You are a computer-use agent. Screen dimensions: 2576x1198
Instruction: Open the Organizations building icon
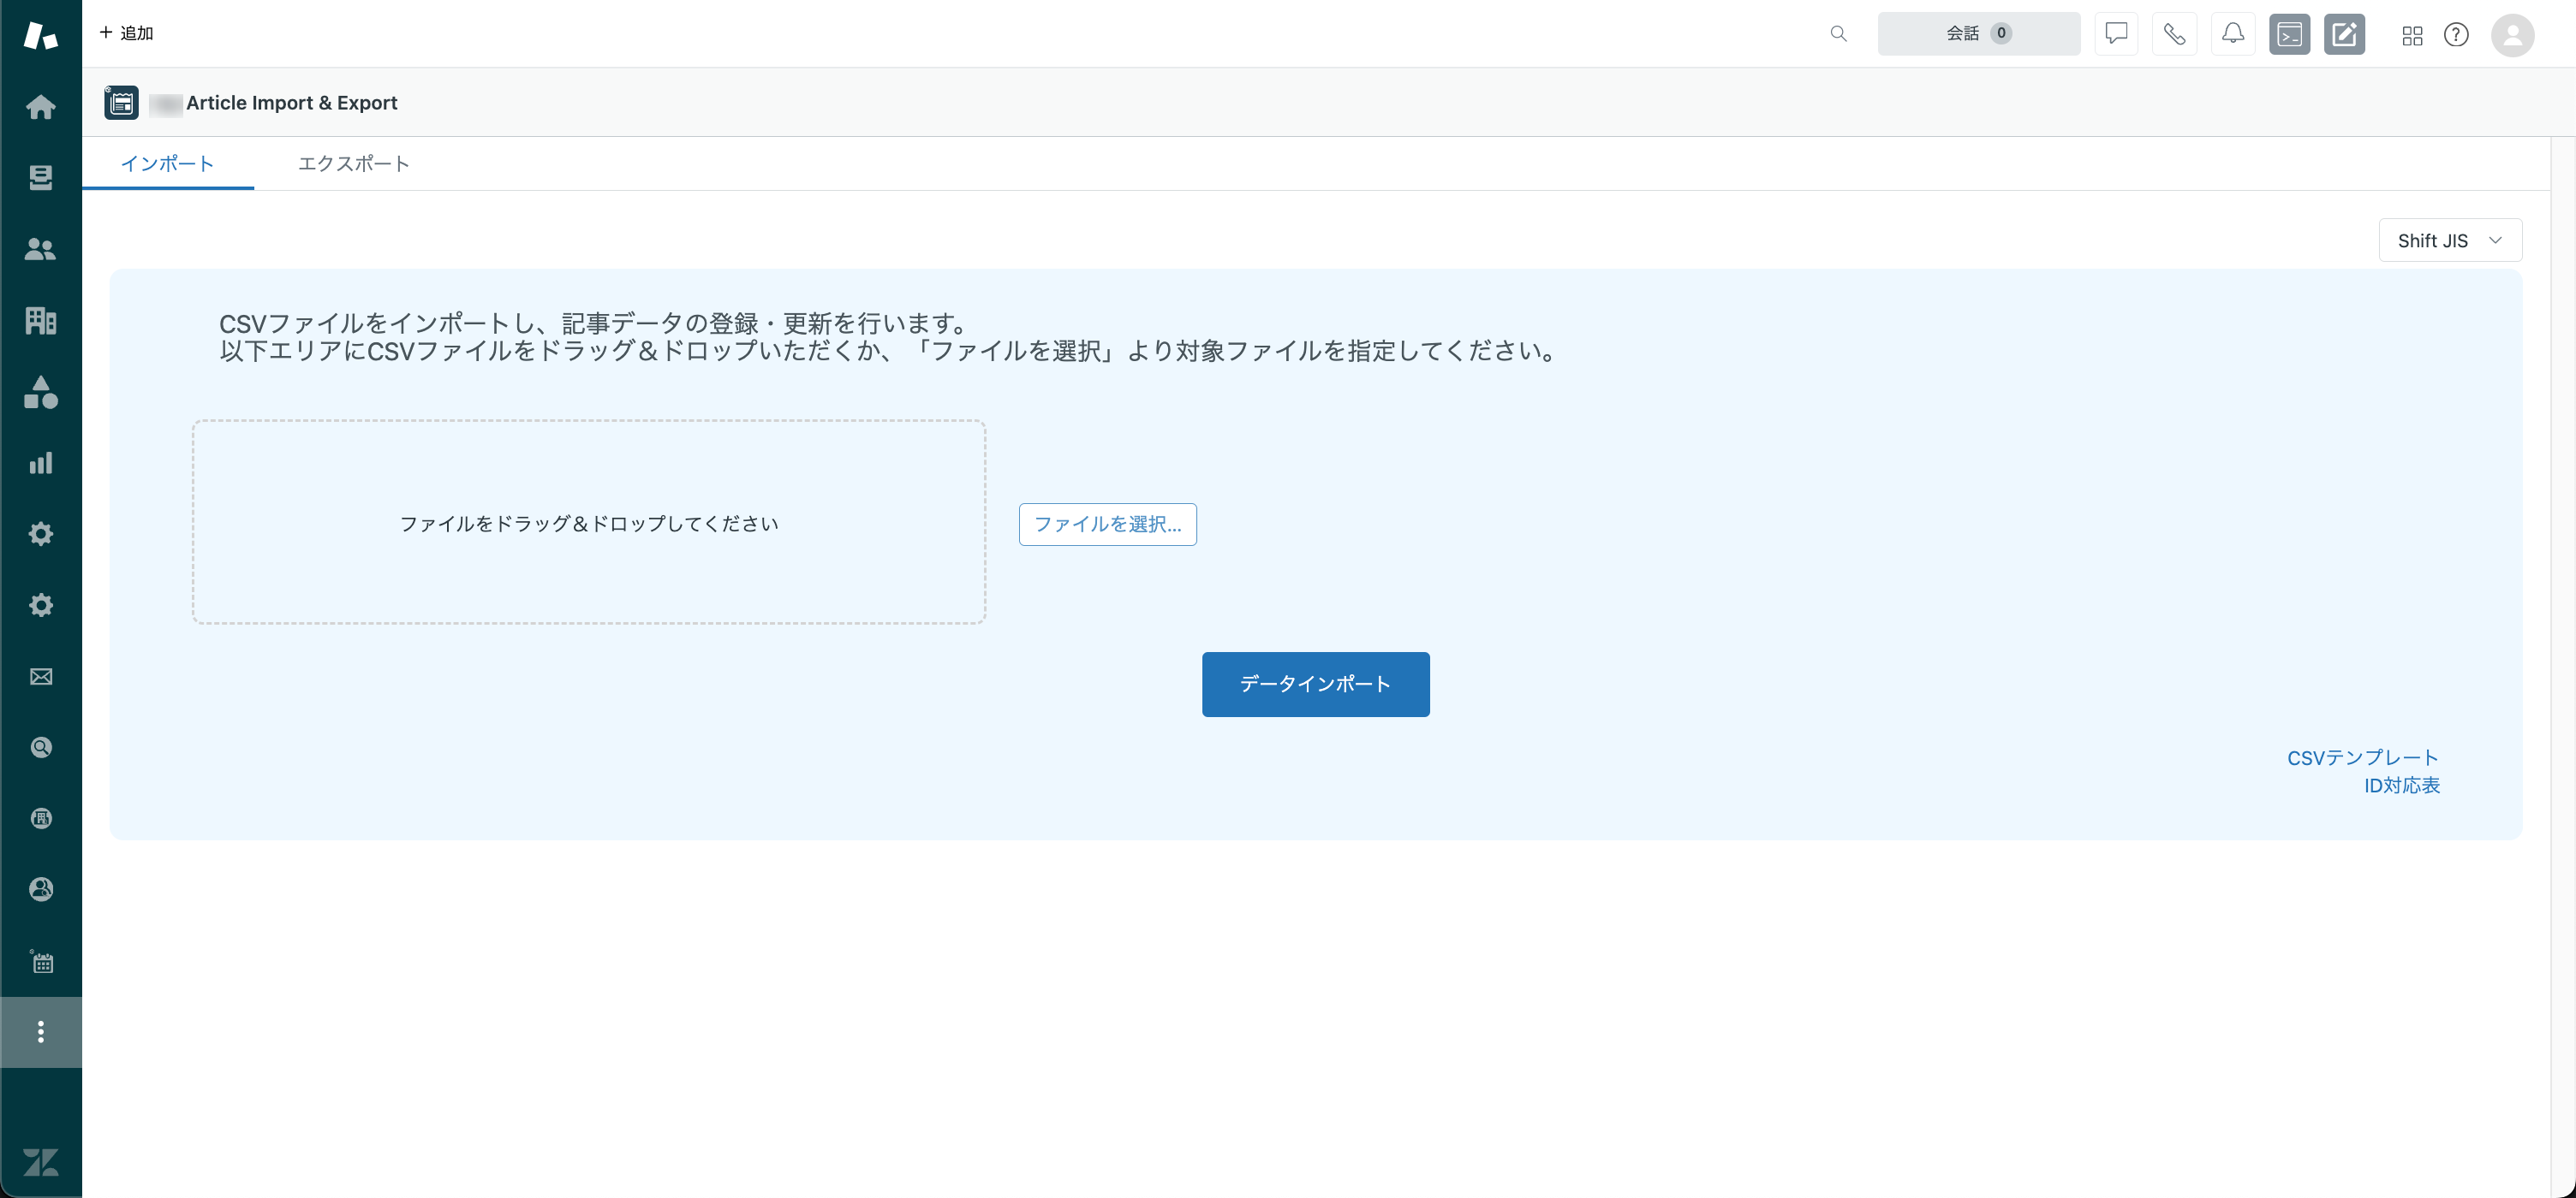click(40, 320)
